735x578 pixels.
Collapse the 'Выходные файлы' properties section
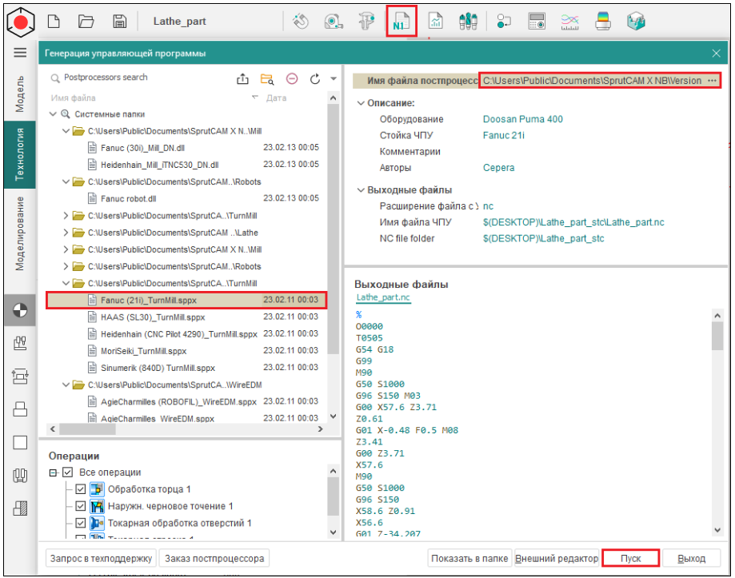362,190
